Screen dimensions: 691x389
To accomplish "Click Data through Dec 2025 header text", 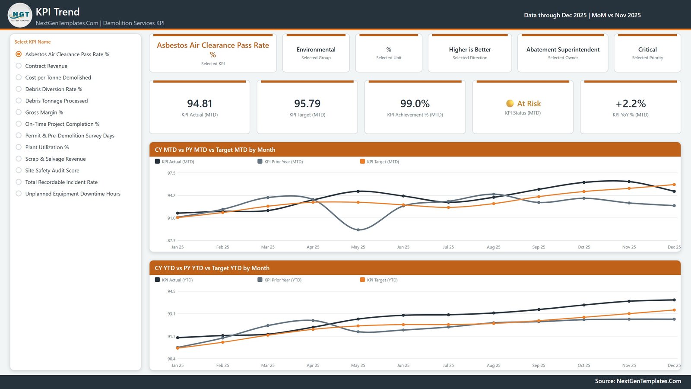I will (x=582, y=15).
